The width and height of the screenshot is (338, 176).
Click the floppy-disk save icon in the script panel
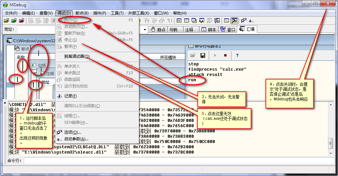(x=202, y=55)
